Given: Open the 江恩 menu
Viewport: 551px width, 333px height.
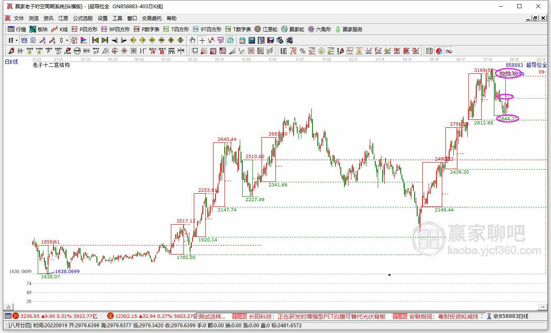Looking at the screenshot, I should 63,18.
